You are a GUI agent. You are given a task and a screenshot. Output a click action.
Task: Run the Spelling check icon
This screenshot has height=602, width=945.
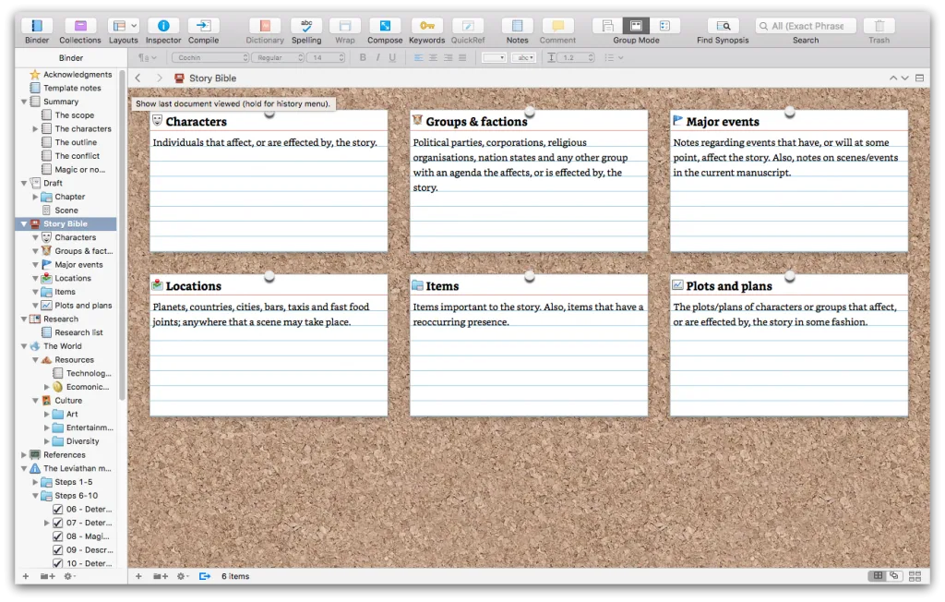(x=306, y=26)
